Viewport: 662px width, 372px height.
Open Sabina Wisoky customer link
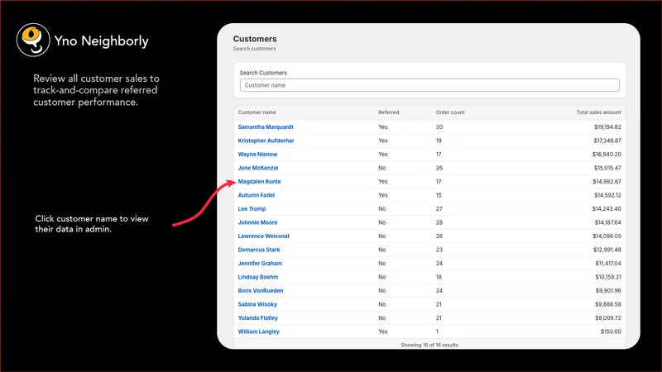pyautogui.click(x=257, y=304)
